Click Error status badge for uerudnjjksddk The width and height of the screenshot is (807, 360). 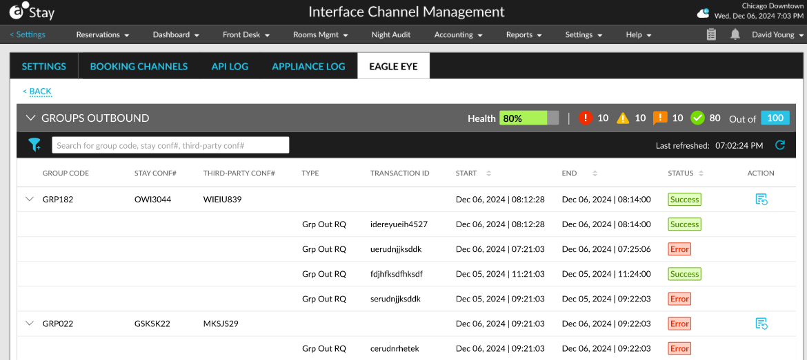[679, 249]
